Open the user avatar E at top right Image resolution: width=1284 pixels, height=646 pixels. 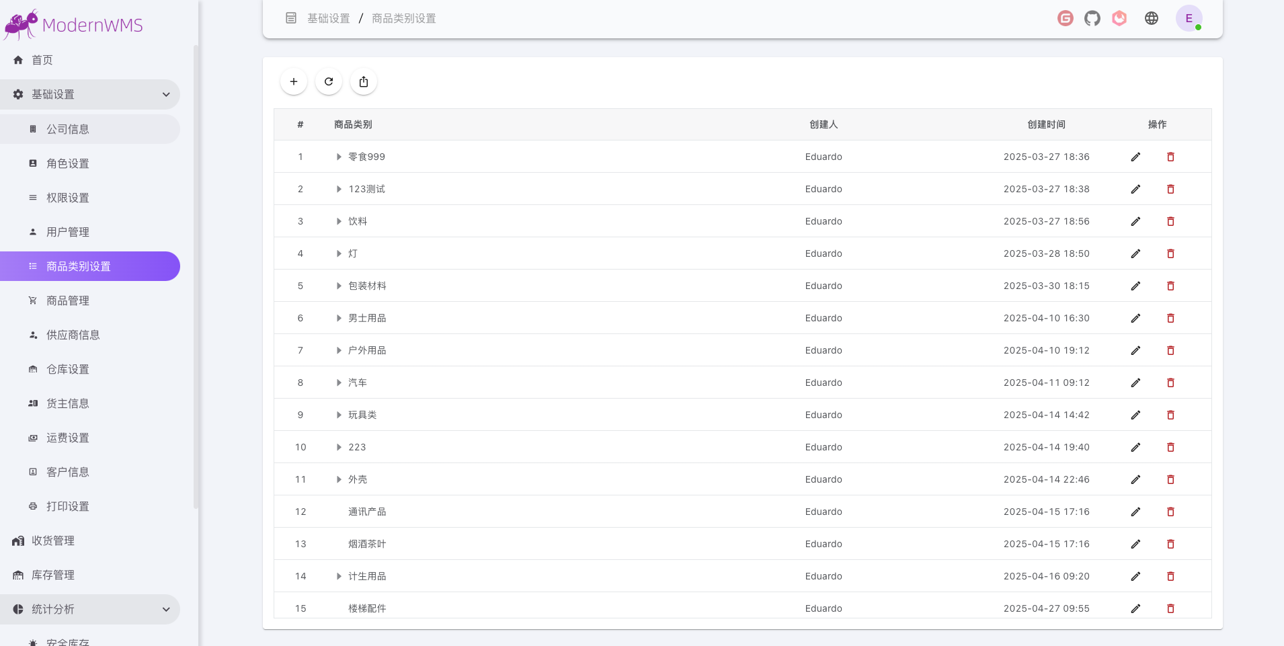(x=1190, y=18)
